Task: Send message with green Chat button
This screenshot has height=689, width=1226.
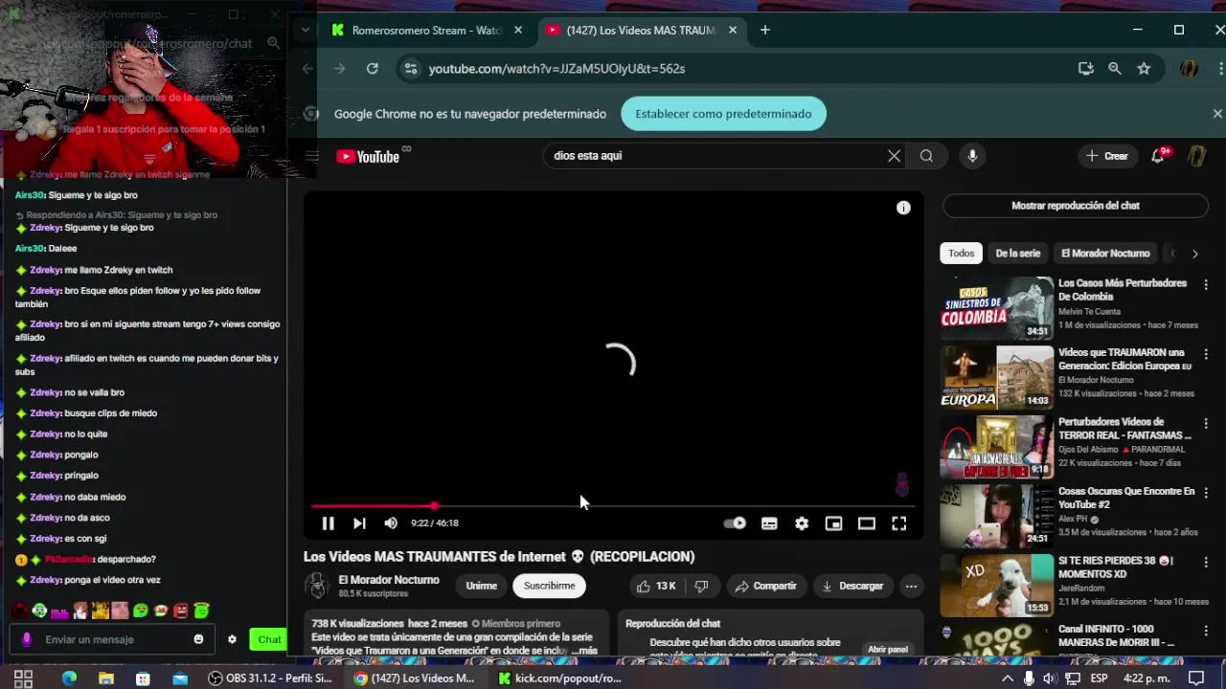Action: pyautogui.click(x=268, y=639)
